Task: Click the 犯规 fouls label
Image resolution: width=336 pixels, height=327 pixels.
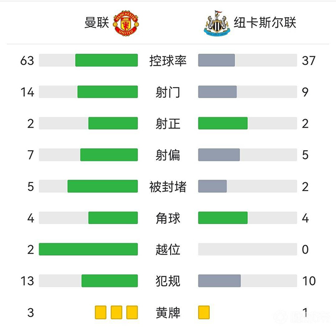Action: [x=168, y=281]
